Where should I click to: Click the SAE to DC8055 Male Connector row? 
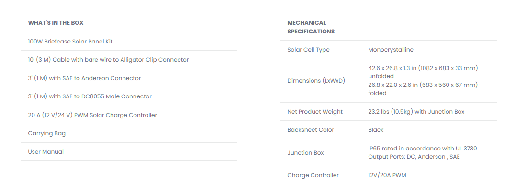click(90, 96)
